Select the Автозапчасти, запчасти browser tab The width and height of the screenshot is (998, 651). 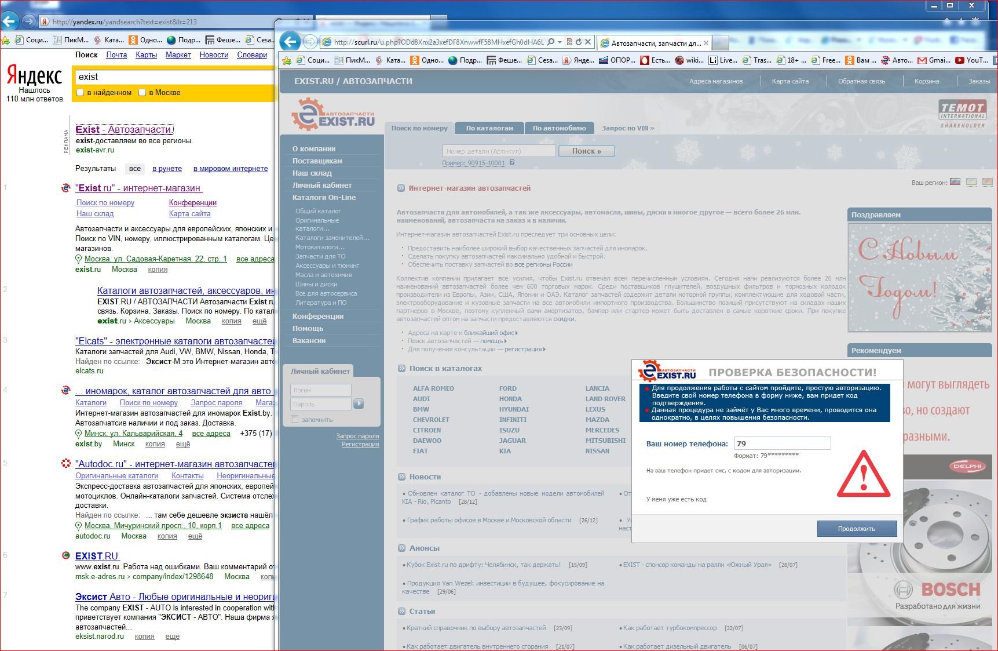pyautogui.click(x=655, y=43)
